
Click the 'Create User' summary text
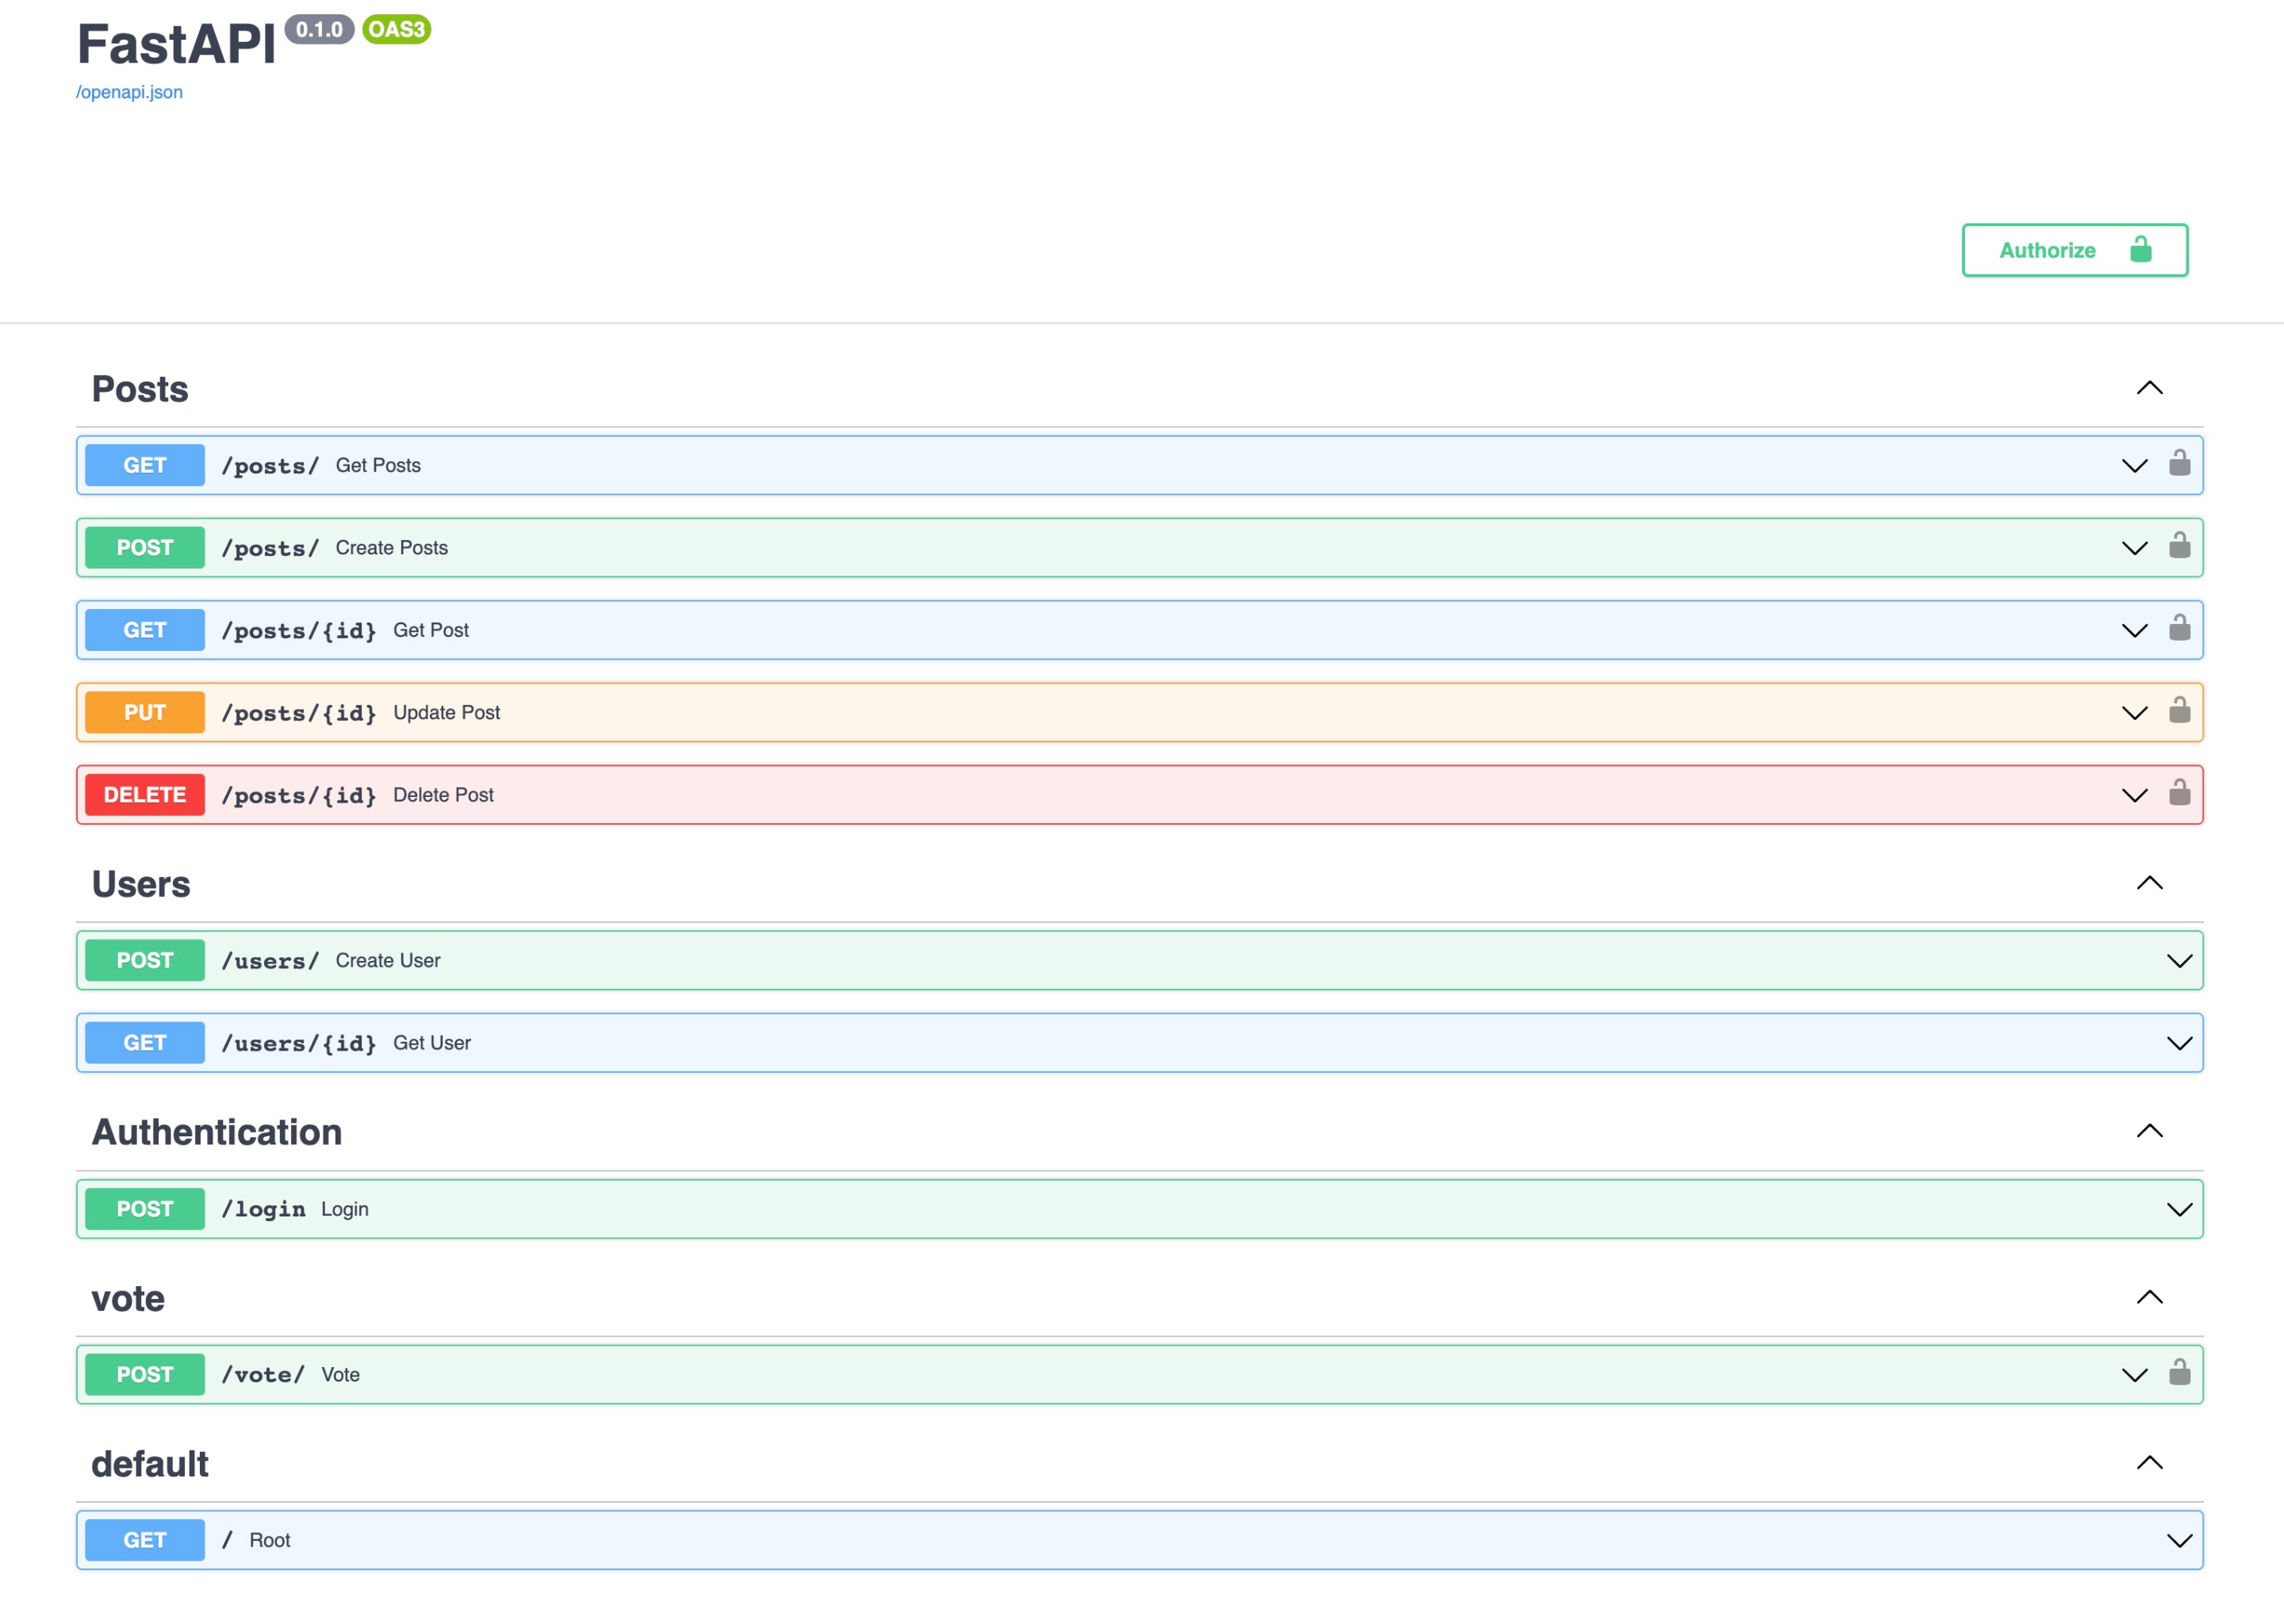(x=388, y=960)
